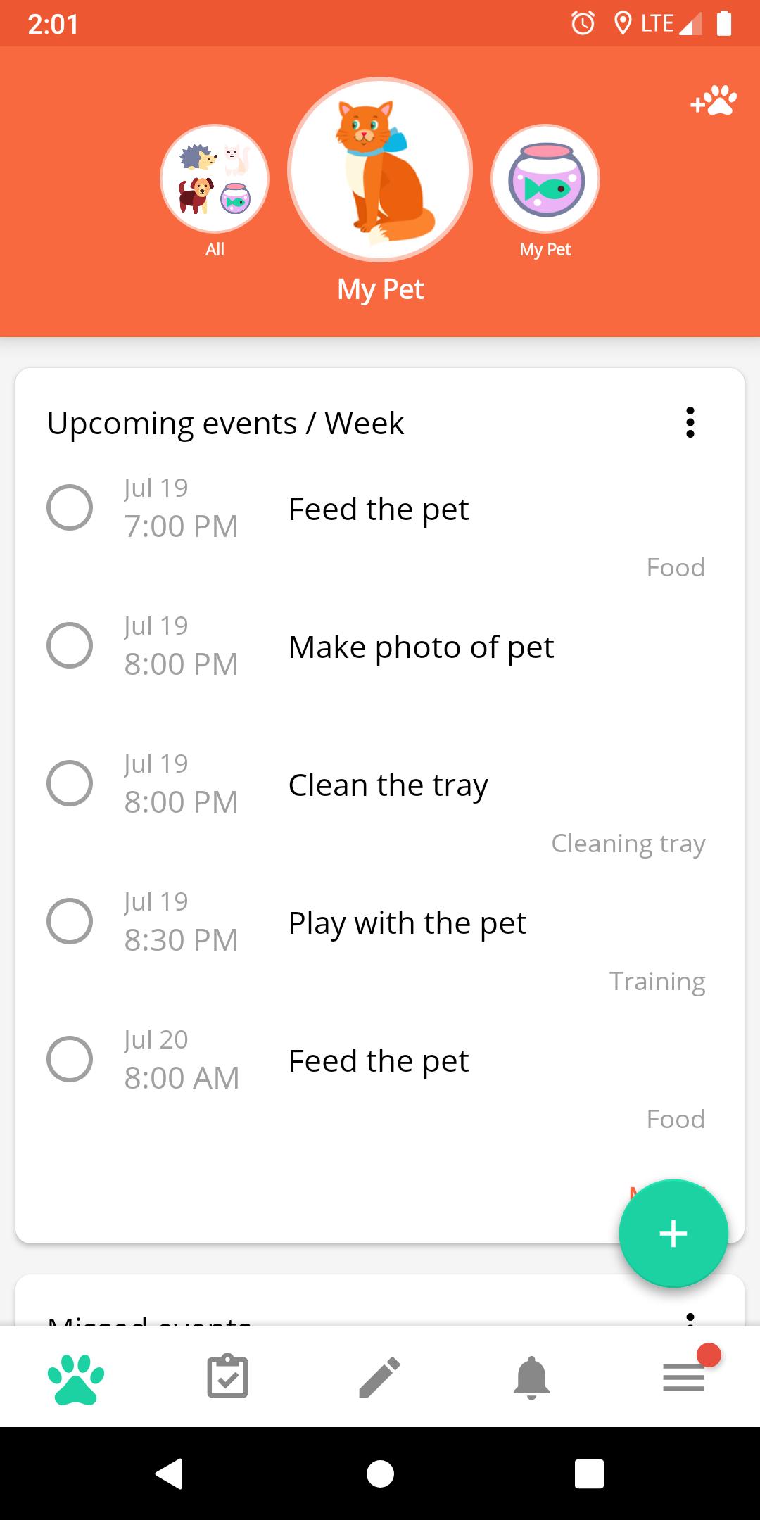Check off Play with the pet
760x1520 pixels.
click(70, 921)
